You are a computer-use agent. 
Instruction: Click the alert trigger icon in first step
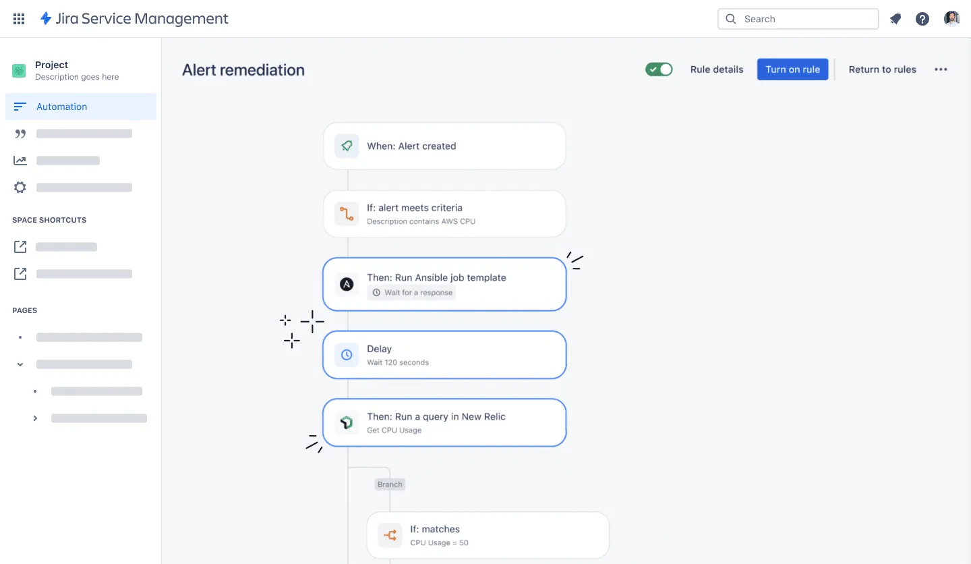click(347, 146)
